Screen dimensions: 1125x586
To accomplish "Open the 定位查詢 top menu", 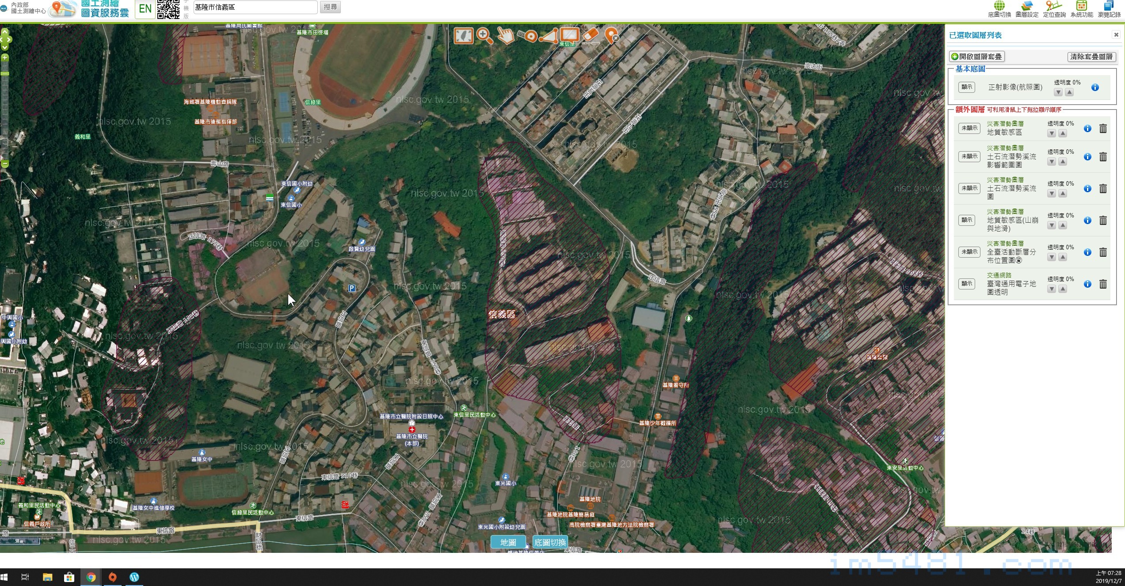I will tap(1054, 9).
